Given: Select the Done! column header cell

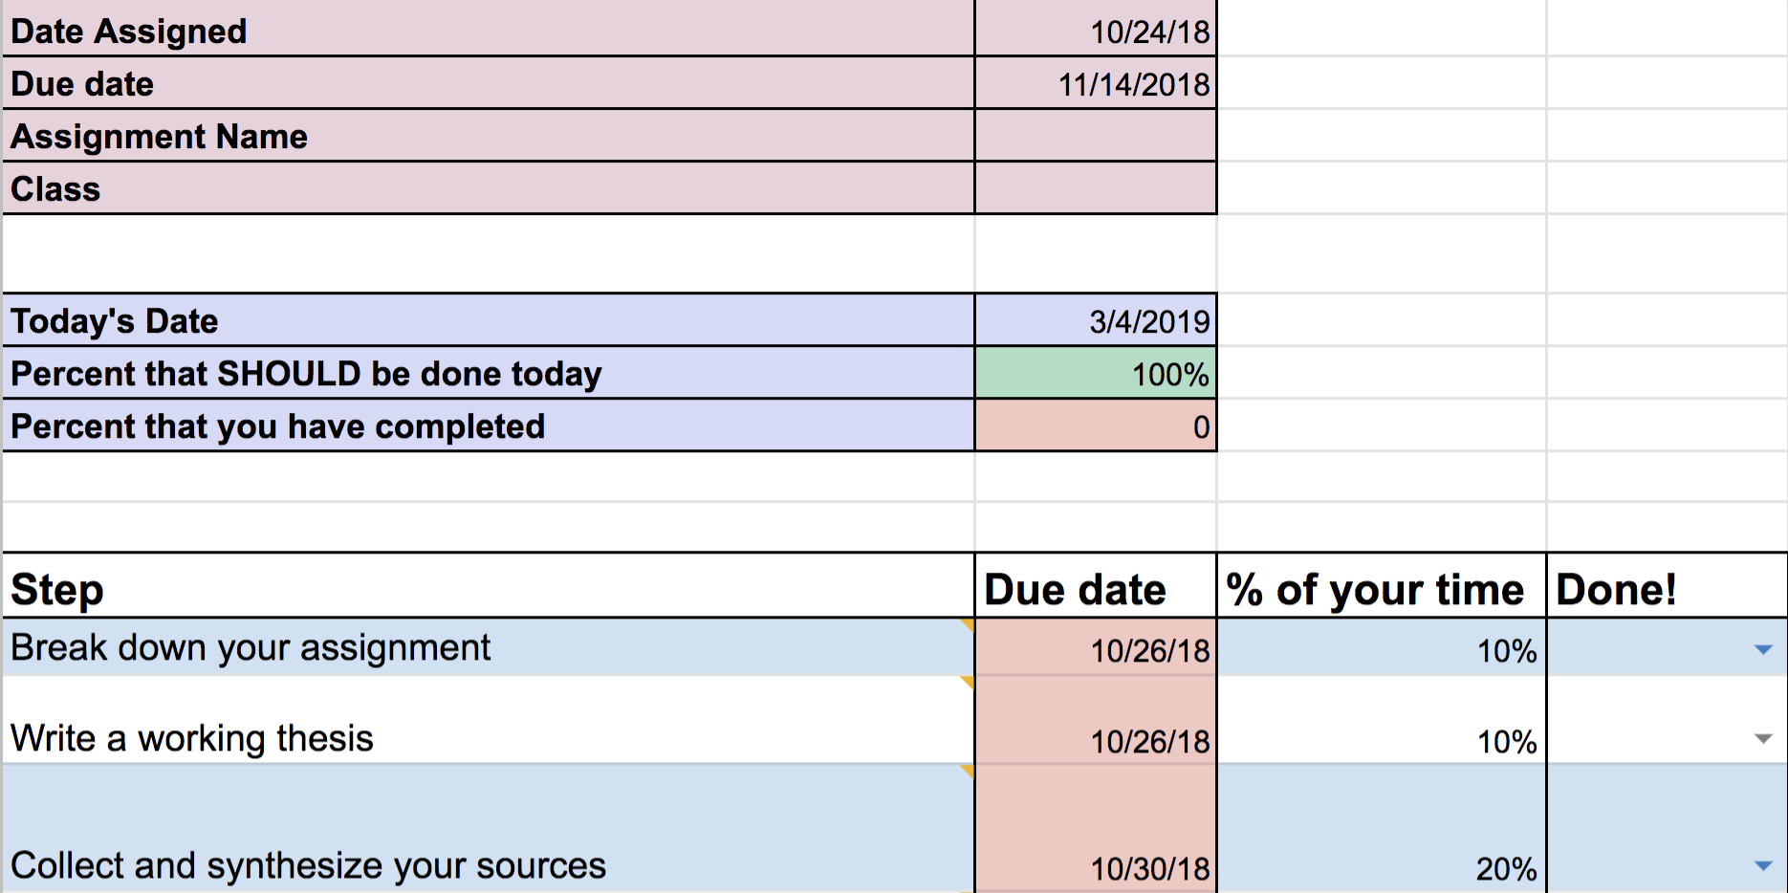Looking at the screenshot, I should pyautogui.click(x=1666, y=588).
